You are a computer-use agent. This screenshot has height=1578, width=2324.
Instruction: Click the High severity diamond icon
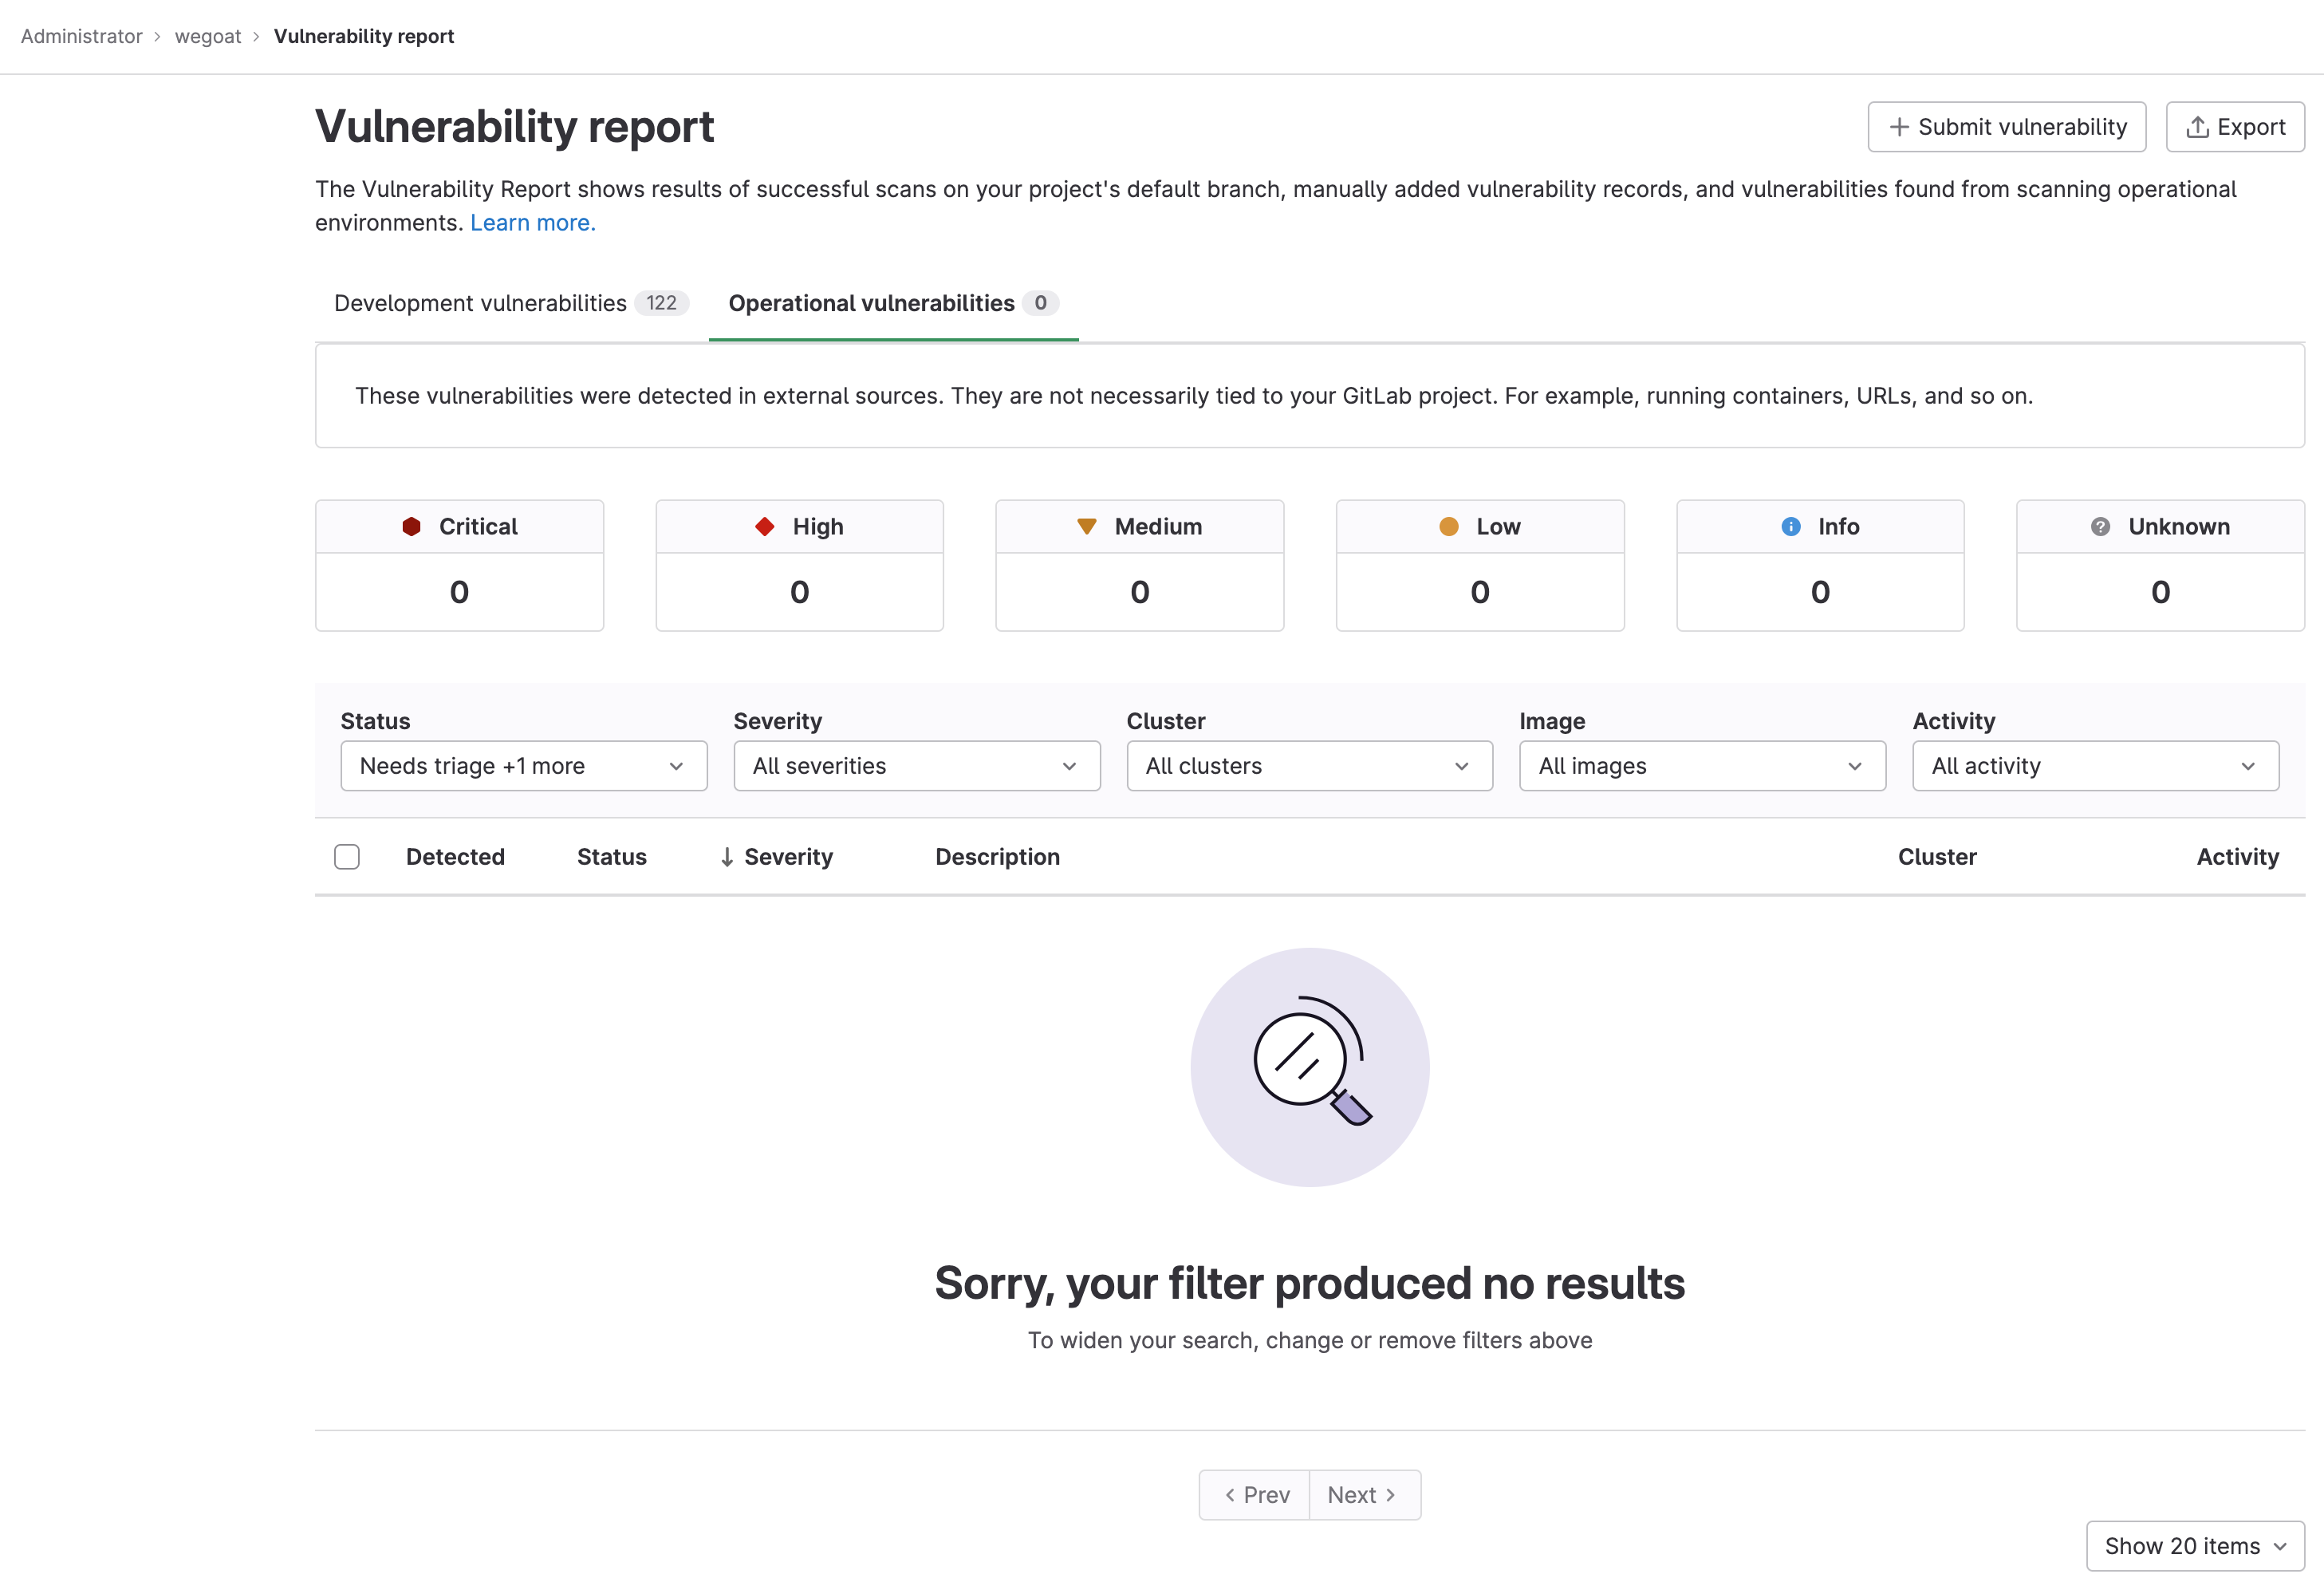point(765,527)
